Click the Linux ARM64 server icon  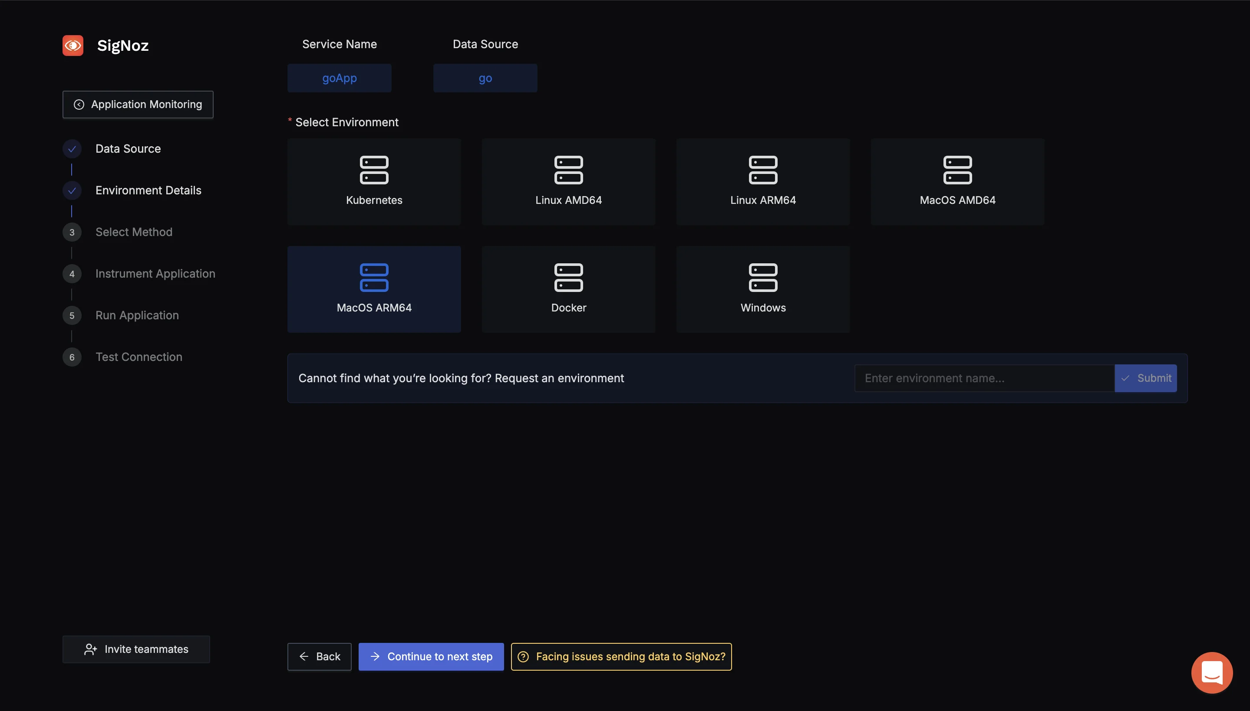pos(763,170)
